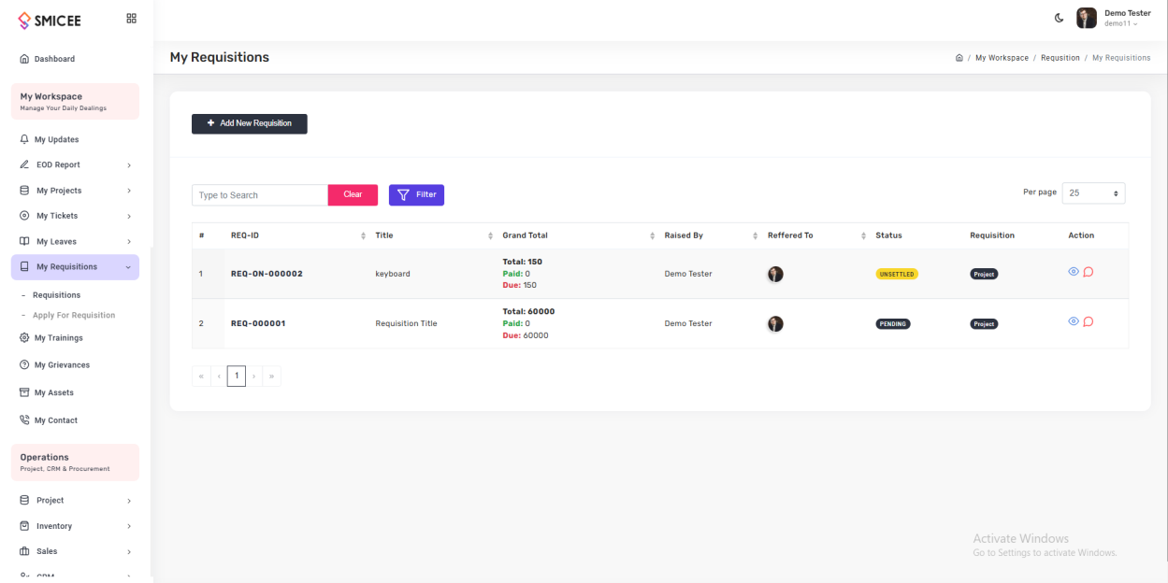Viewport: 1168px width, 583px height.
Task: Expand My Tickets menu
Action: 75,216
